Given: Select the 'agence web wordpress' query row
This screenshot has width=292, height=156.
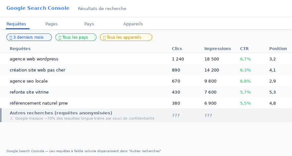Looking at the screenshot, I should click(x=34, y=59).
